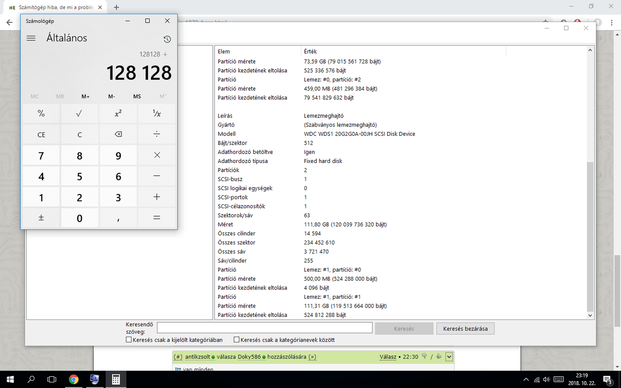The image size is (621, 388).
Task: Enable 'Keresés csak a kategórianevek között' checkbox
Action: 236,340
